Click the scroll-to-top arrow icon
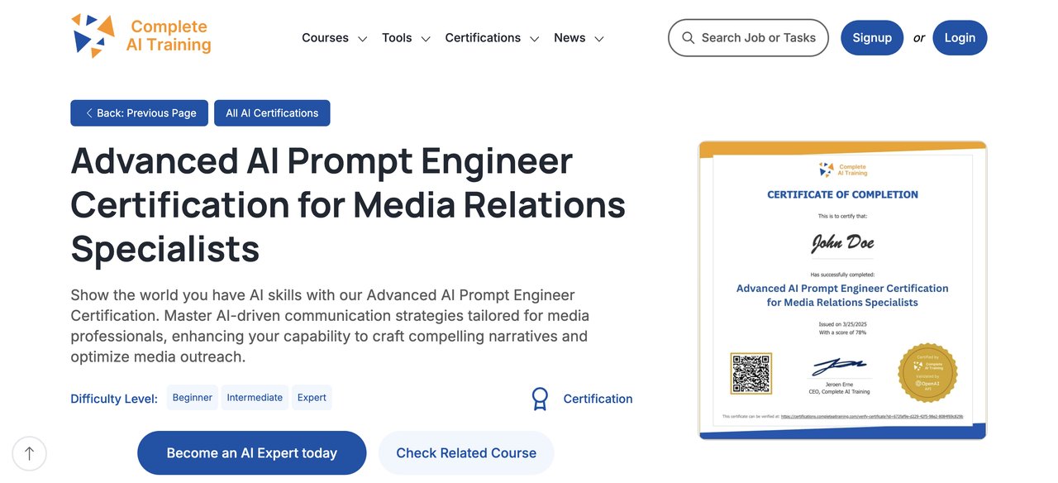The image size is (1058, 483). click(30, 453)
